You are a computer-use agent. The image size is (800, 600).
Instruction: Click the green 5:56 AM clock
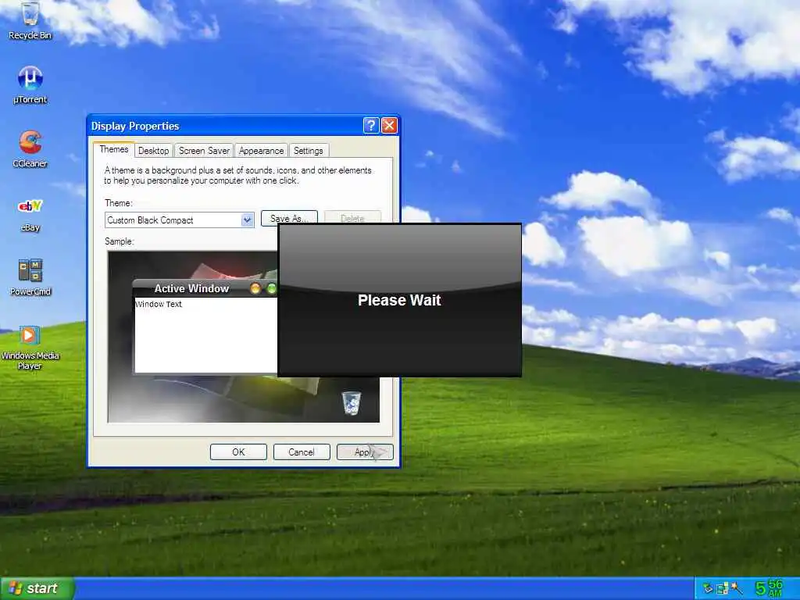pos(769,588)
